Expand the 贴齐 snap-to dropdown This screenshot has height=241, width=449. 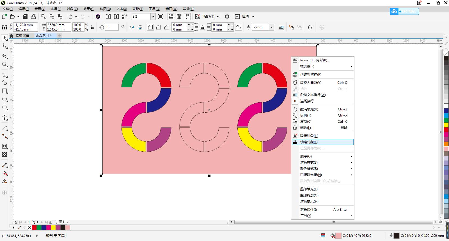tap(217, 17)
